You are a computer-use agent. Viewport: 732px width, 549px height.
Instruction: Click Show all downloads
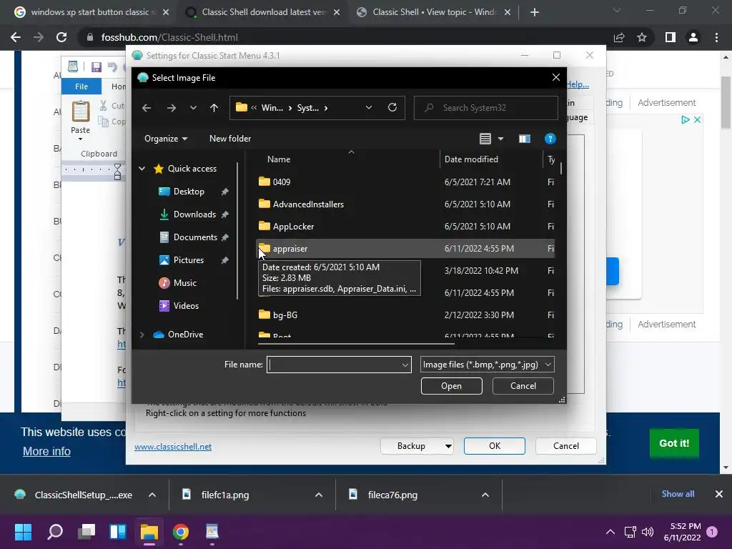678,494
